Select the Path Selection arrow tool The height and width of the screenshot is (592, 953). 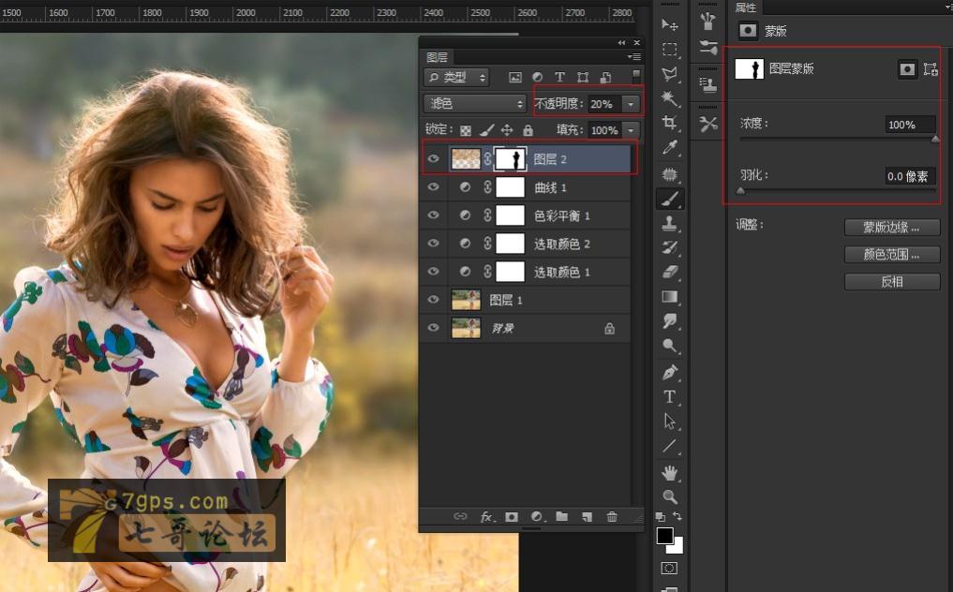tap(670, 422)
